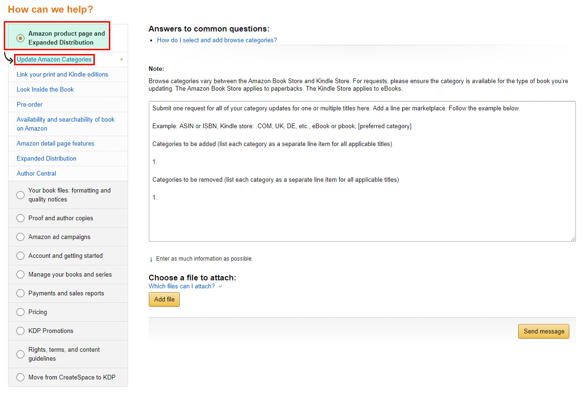Open Link your print and Kindle editions
The height and width of the screenshot is (394, 582).
pyautogui.click(x=62, y=75)
